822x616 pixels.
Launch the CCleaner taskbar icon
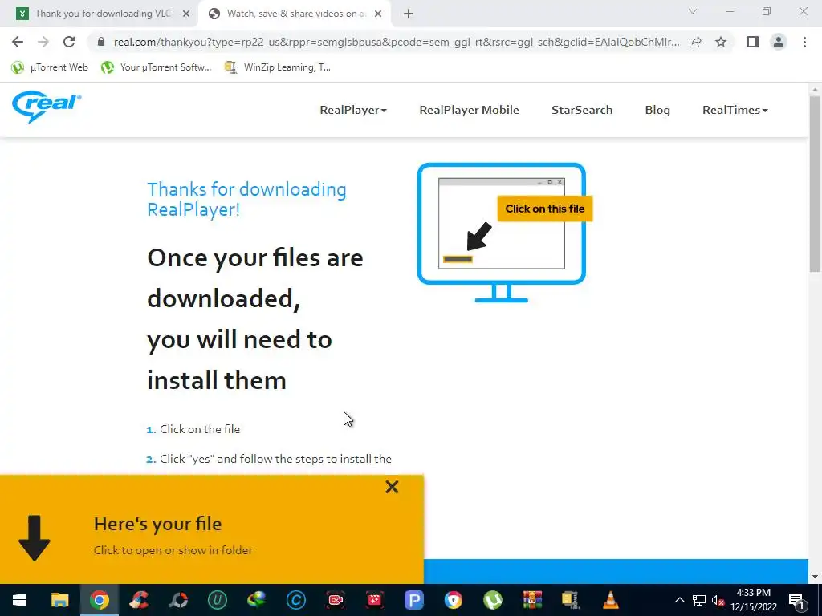[138, 600]
